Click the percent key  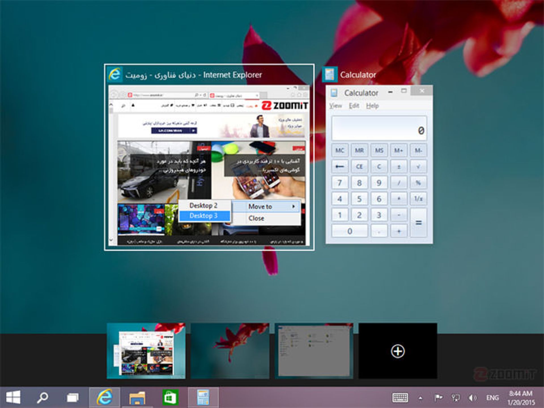click(418, 183)
